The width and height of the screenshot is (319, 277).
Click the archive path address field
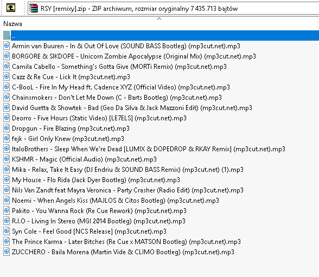[x=174, y=8]
